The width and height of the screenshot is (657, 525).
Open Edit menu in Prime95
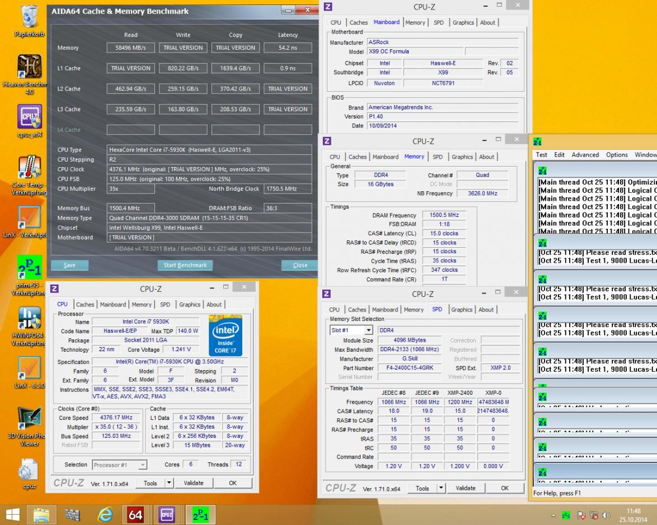point(560,155)
